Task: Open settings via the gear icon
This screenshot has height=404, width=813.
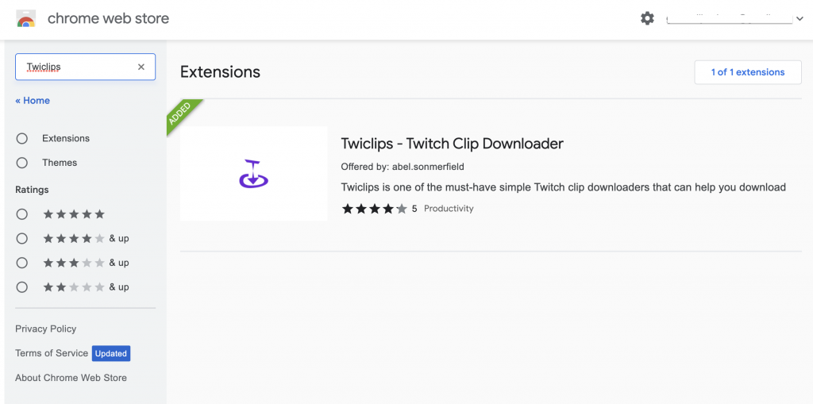Action: (x=647, y=19)
